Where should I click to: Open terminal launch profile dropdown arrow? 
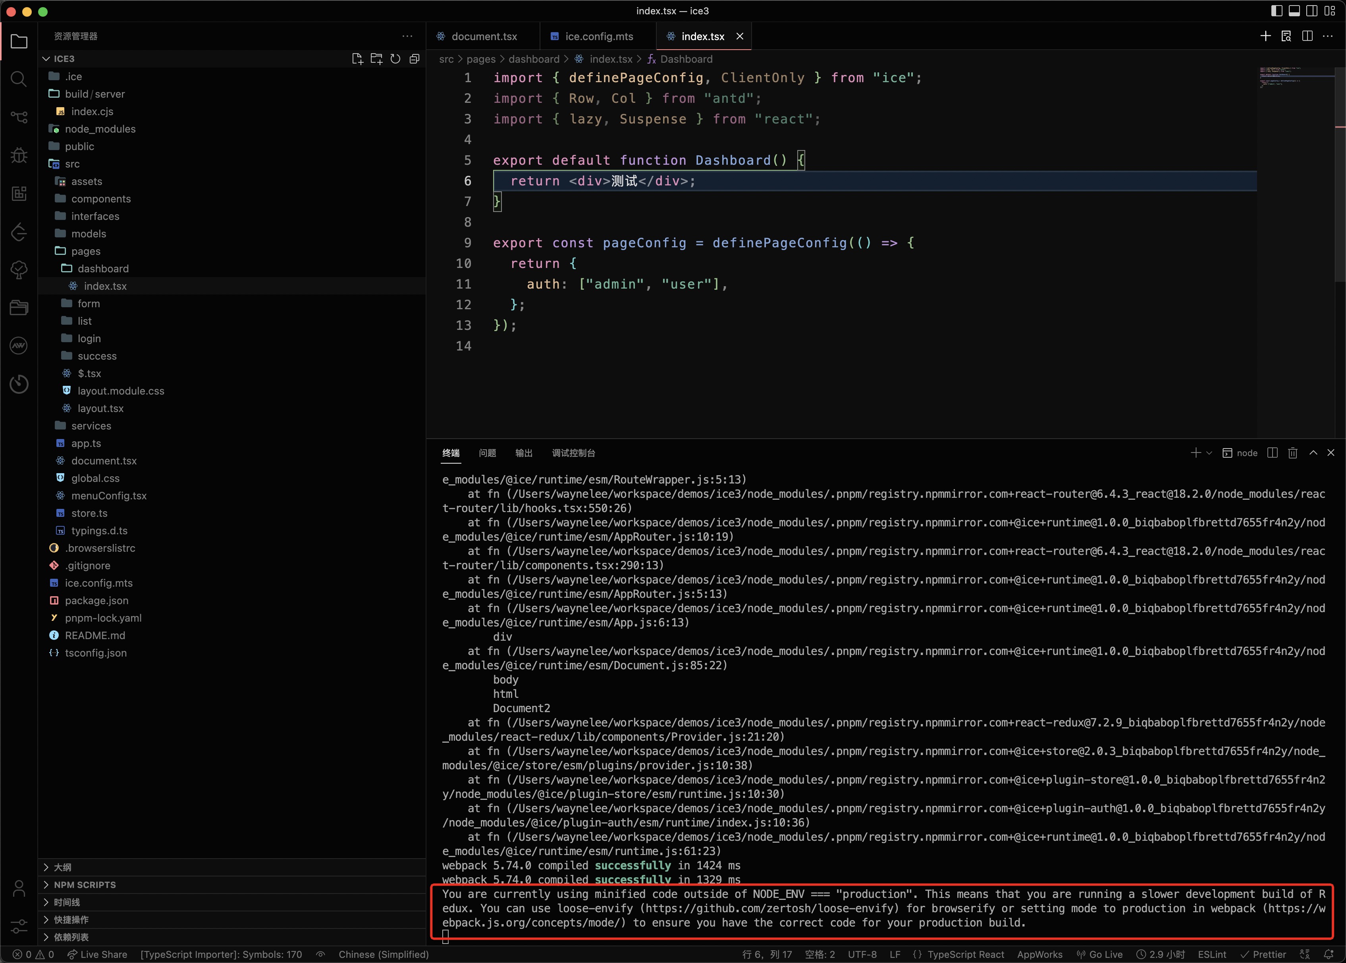click(1209, 453)
